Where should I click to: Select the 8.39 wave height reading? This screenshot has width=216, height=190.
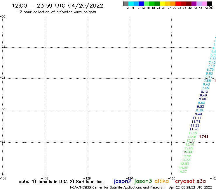pos(199,110)
